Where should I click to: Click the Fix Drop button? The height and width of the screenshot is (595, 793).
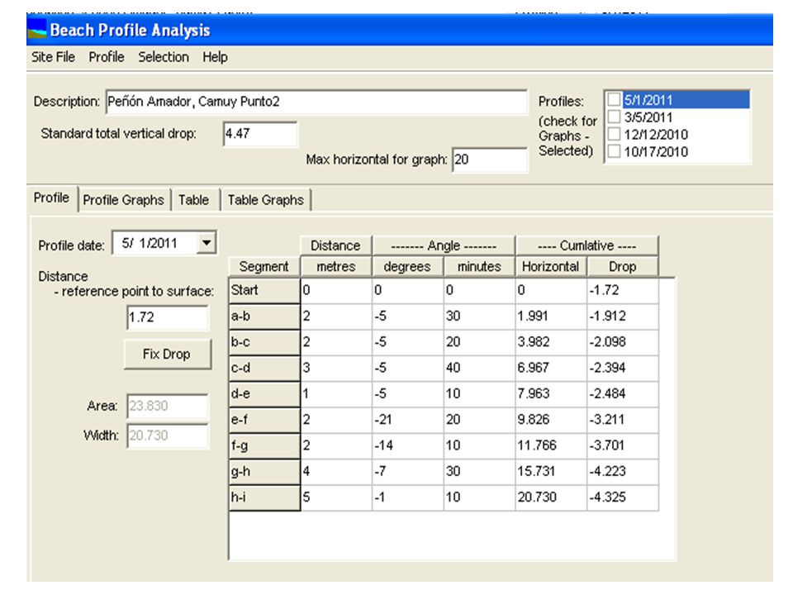point(167,355)
